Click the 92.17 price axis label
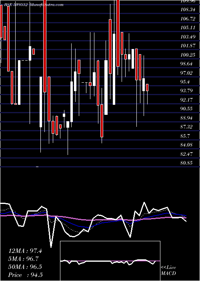The image size is (200, 281). point(187,100)
